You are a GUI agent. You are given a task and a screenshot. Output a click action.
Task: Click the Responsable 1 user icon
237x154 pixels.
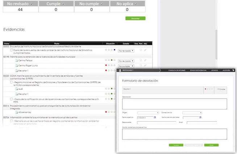(x=120, y=70)
